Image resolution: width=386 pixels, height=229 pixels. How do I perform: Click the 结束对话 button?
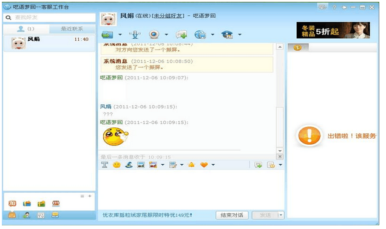pos(232,216)
